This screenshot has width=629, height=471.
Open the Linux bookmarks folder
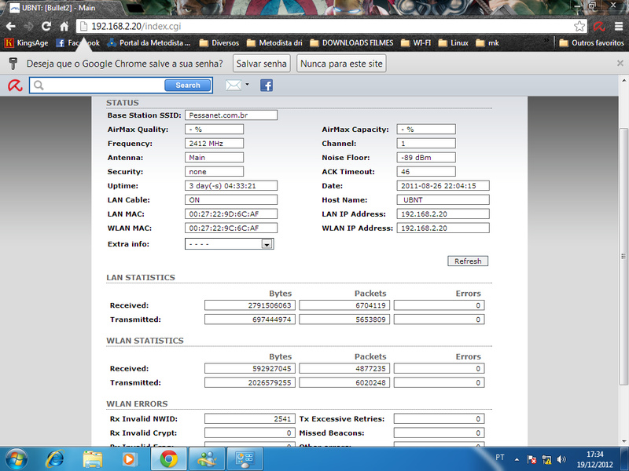click(x=454, y=43)
